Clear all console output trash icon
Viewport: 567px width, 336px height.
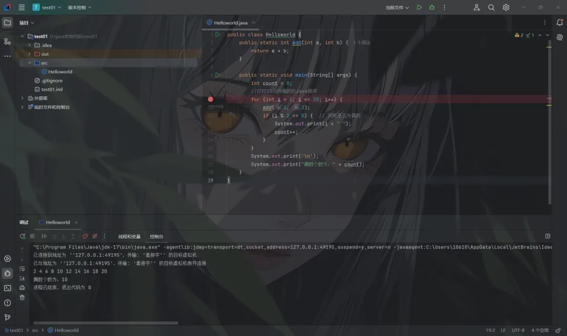[22, 297]
